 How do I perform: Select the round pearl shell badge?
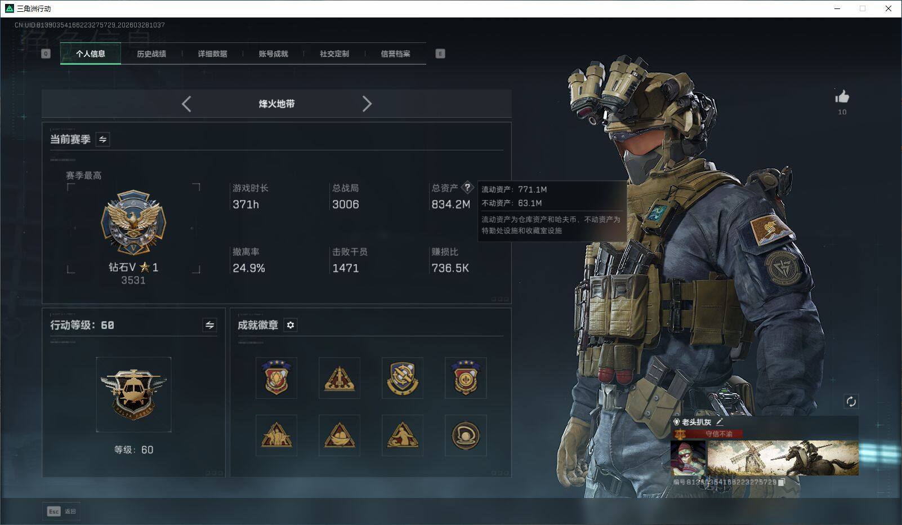click(x=466, y=435)
